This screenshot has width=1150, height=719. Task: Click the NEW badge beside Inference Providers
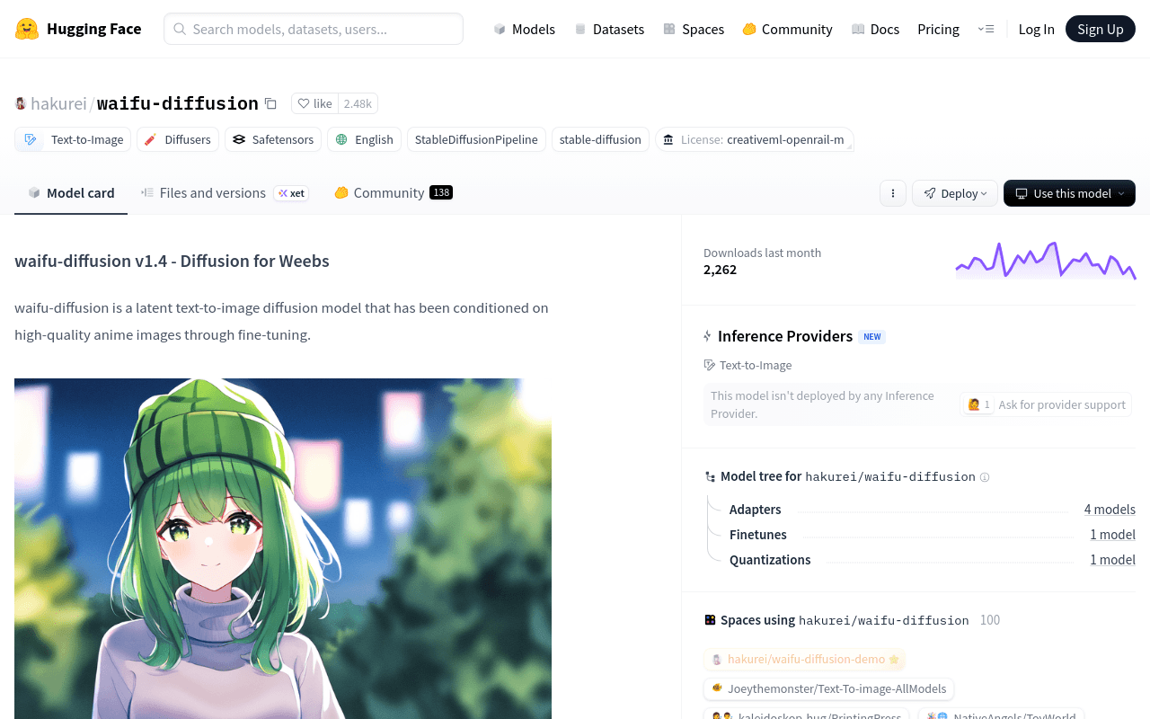pos(871,337)
